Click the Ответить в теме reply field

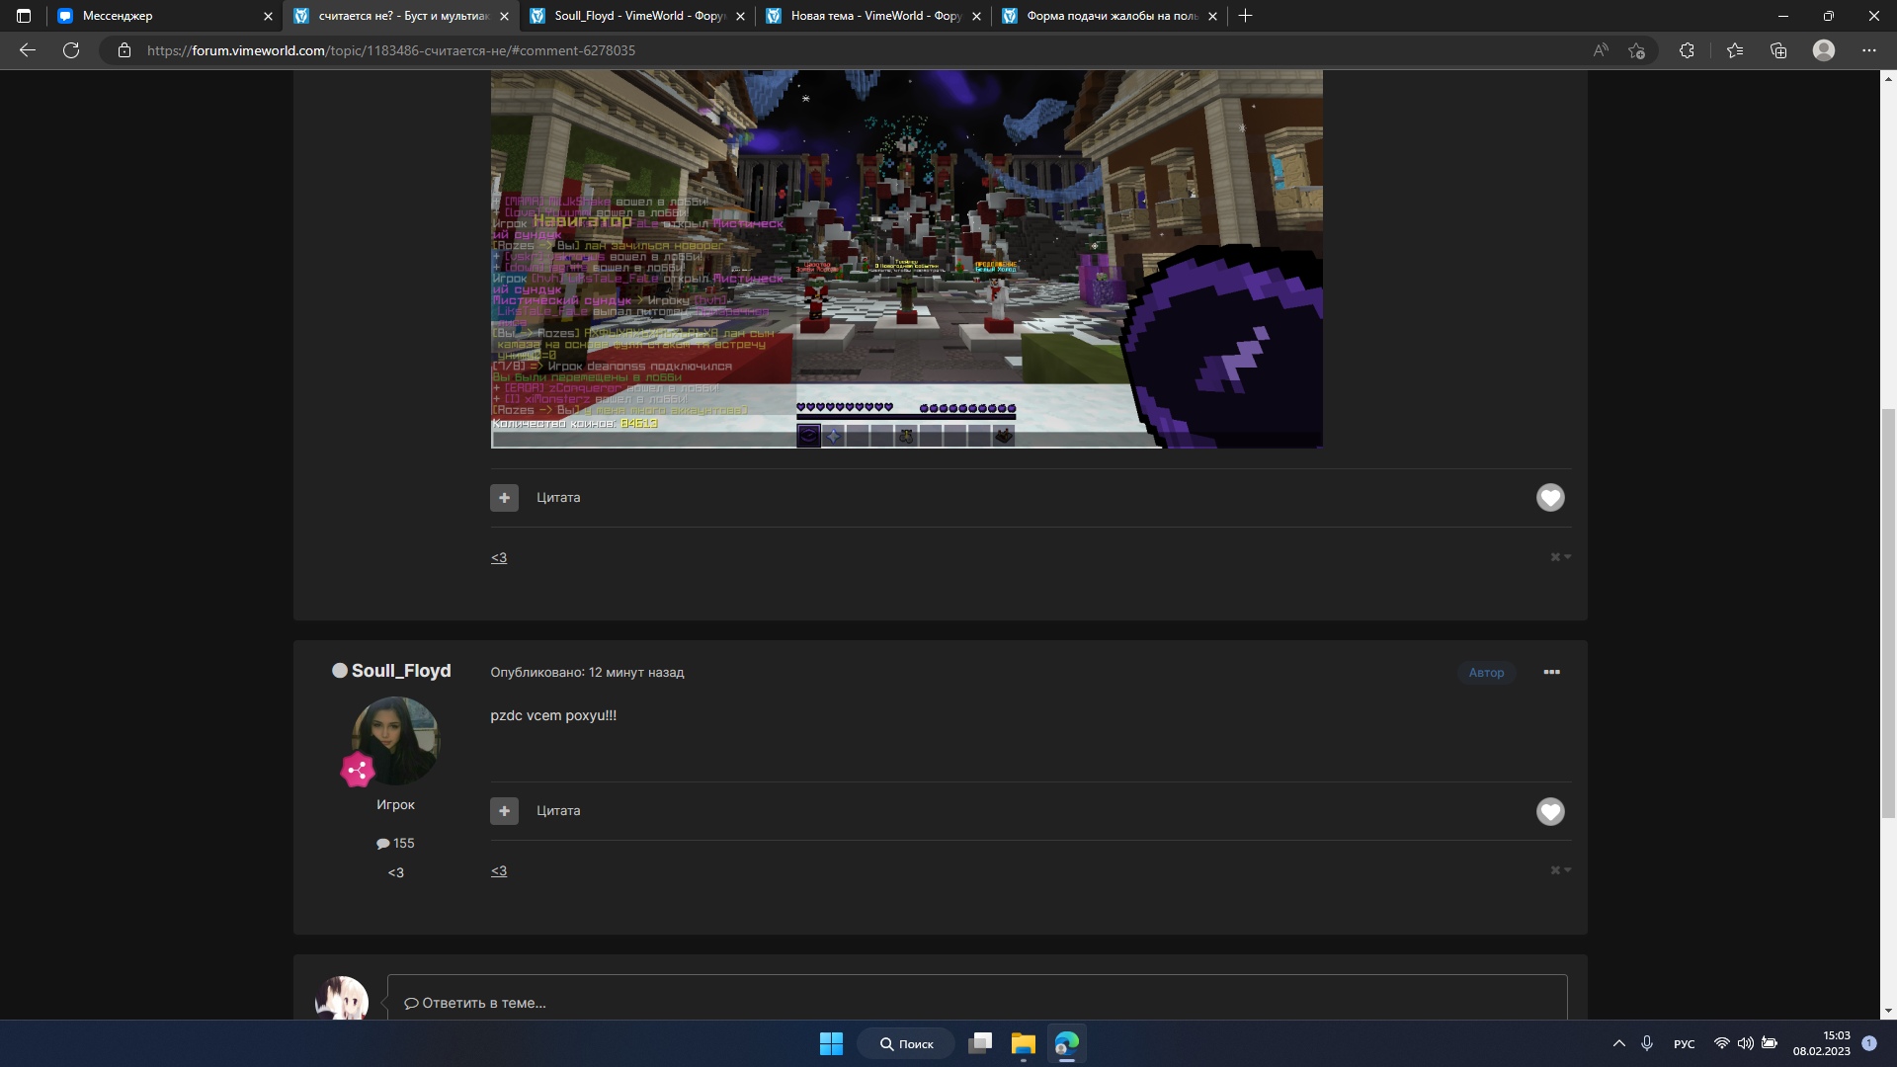click(x=976, y=1002)
